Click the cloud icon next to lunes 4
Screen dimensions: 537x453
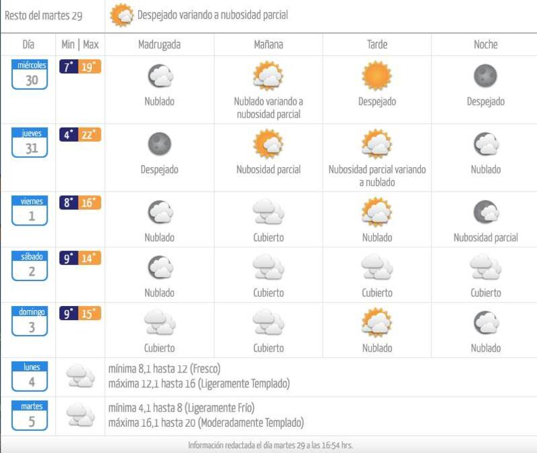coord(81,376)
